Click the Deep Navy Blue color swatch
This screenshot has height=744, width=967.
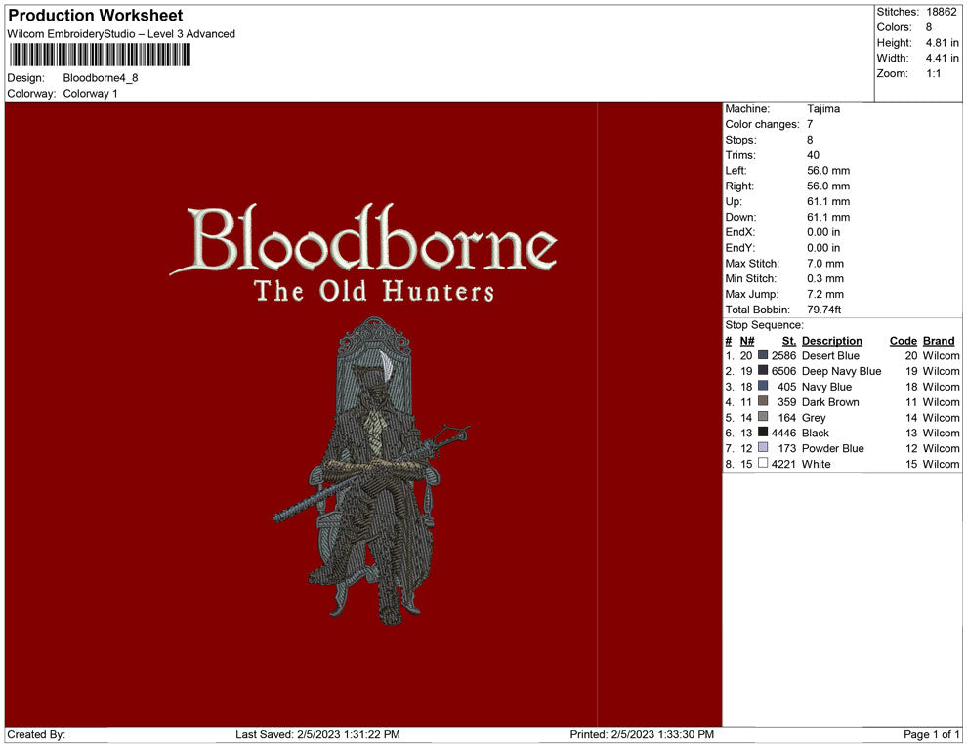click(763, 370)
